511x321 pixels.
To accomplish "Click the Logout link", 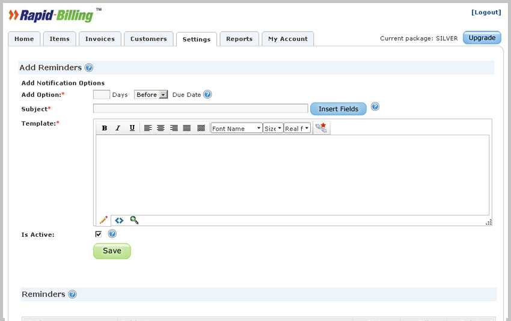I will pyautogui.click(x=486, y=13).
